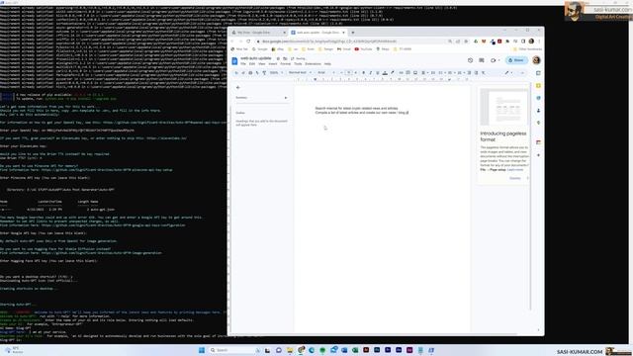The width and height of the screenshot is (633, 356).
Task: Decrease indent in Docs toolbar
Action: (469, 72)
